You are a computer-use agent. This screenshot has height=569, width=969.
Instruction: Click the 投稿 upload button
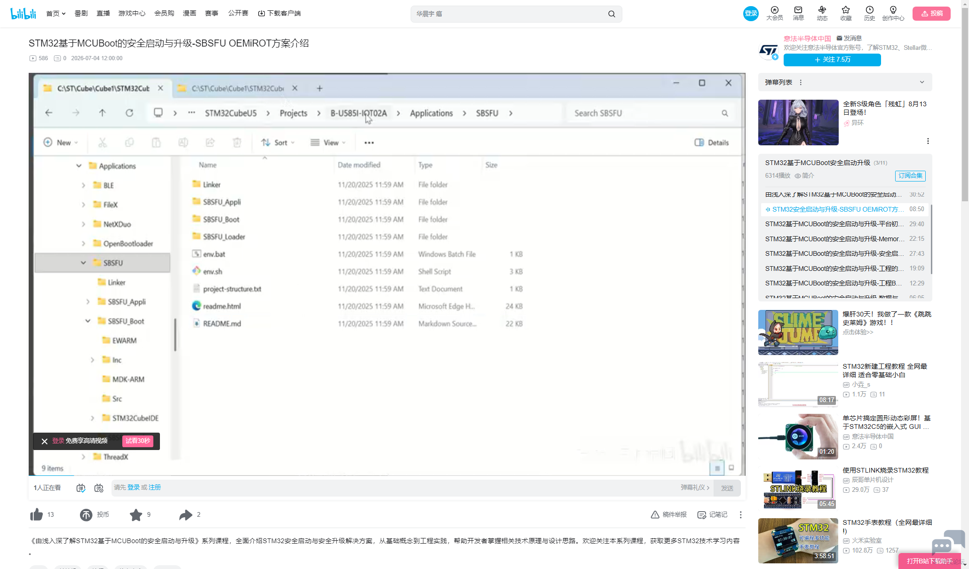(x=931, y=13)
